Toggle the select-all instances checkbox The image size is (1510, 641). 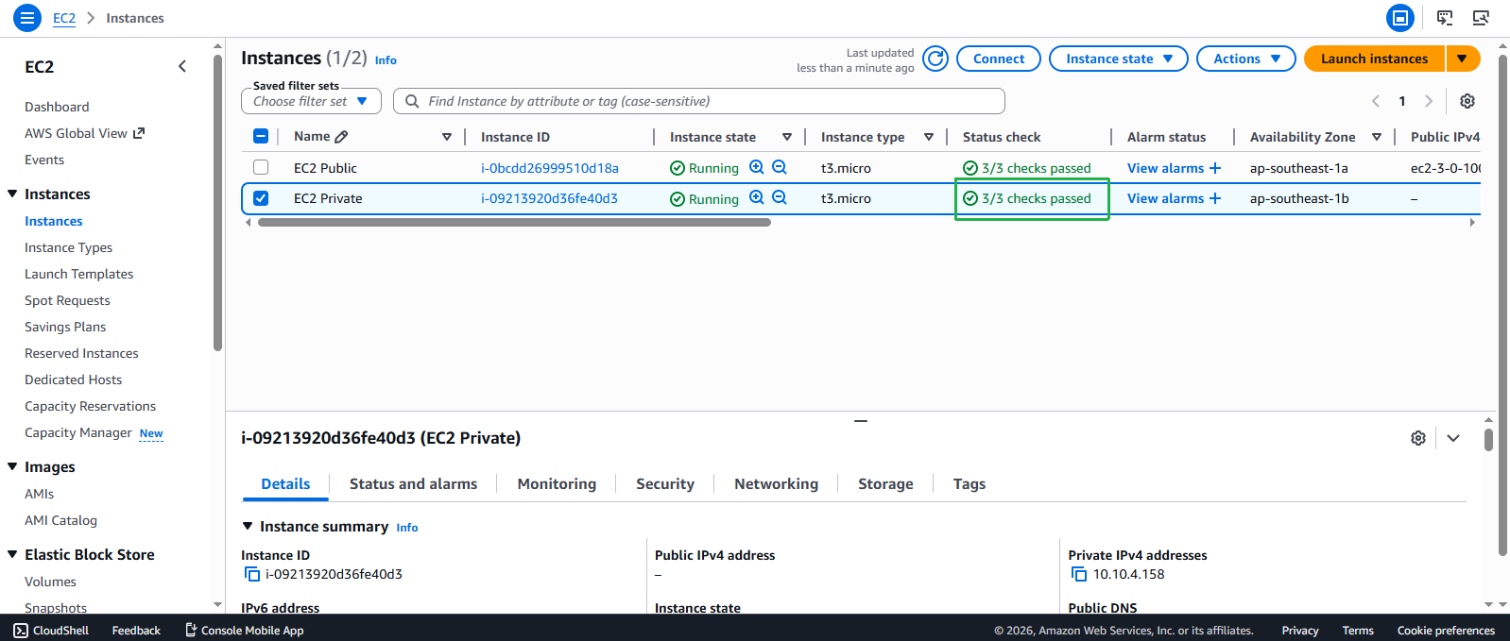tap(261, 137)
